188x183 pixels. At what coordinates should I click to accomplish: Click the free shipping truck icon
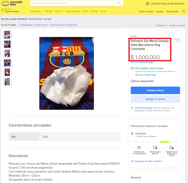point(132,68)
